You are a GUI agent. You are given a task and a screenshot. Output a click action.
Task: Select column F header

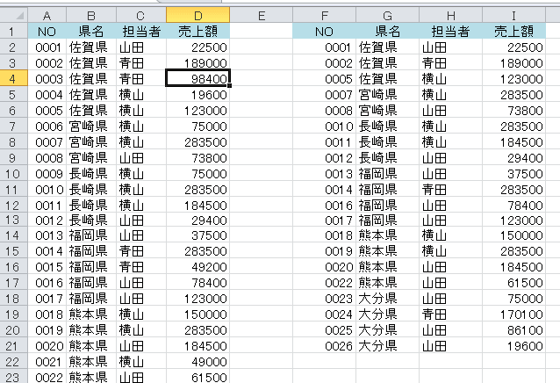click(x=324, y=15)
